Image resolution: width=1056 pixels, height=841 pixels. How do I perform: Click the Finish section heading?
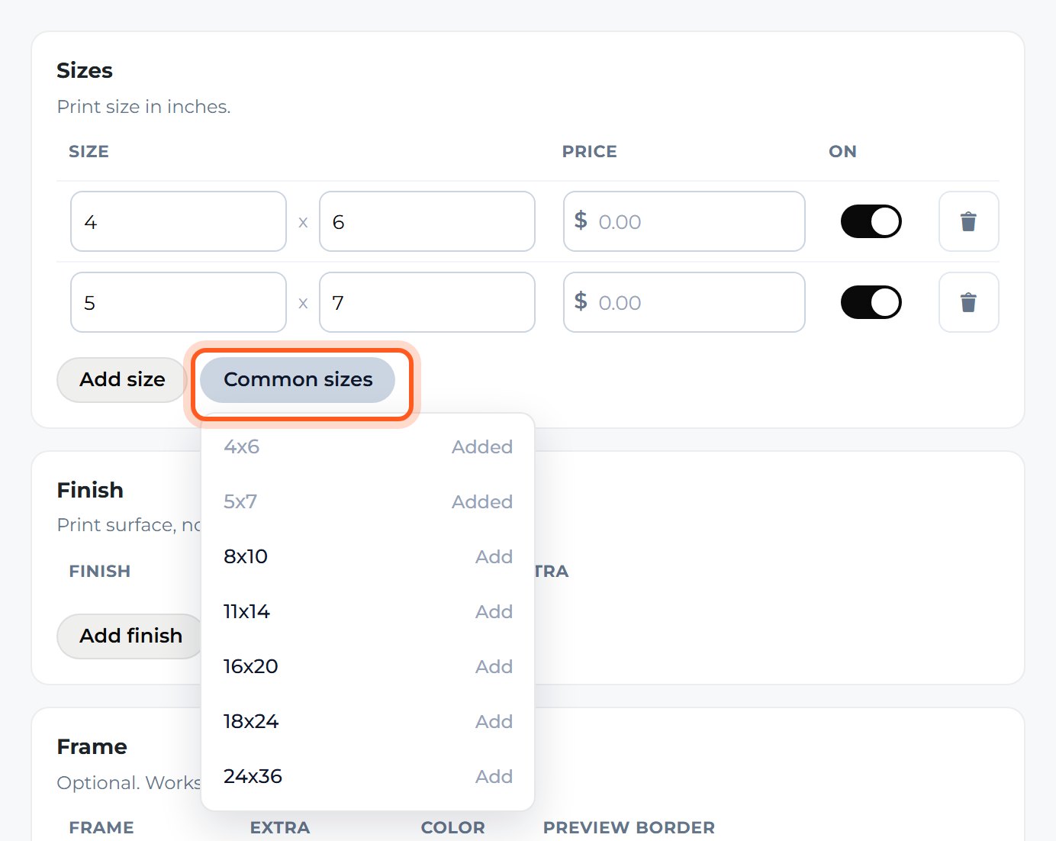pos(90,490)
